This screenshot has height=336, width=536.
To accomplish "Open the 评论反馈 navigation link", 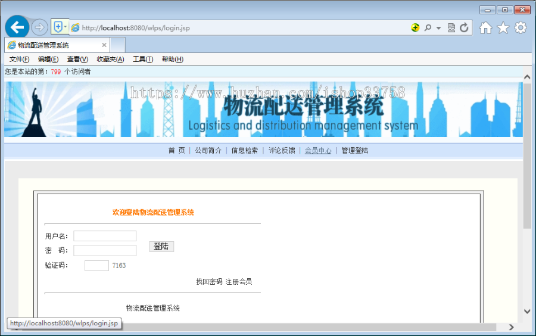I will pyautogui.click(x=282, y=150).
